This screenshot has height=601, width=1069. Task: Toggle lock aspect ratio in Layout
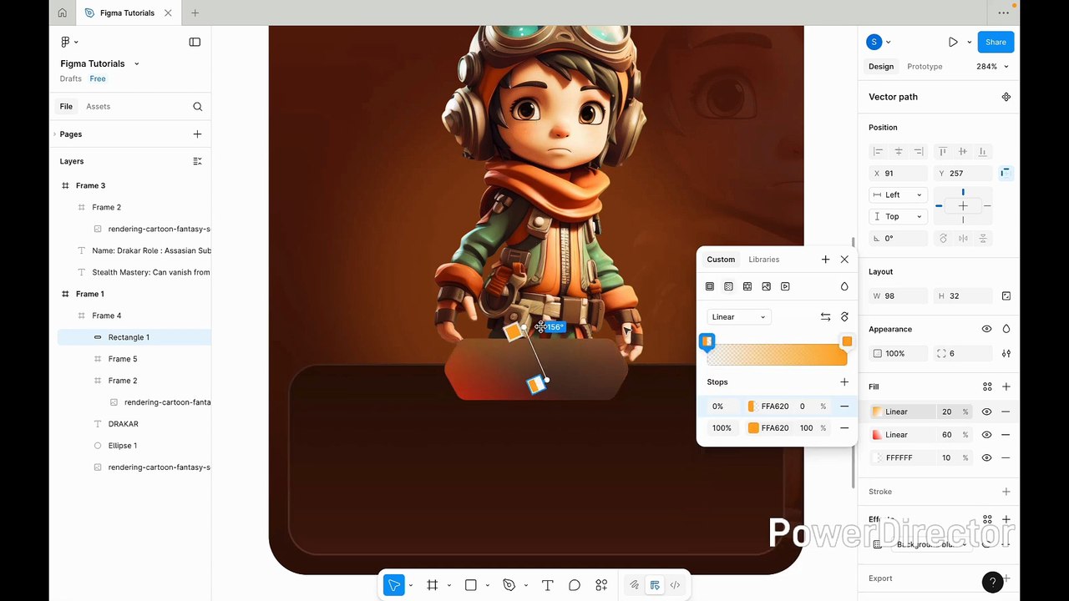1006,295
